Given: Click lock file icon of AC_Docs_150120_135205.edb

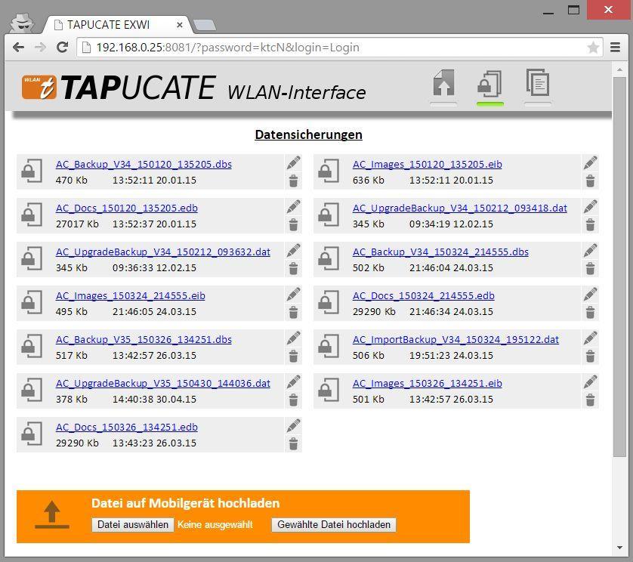Looking at the screenshot, I should (x=32, y=215).
